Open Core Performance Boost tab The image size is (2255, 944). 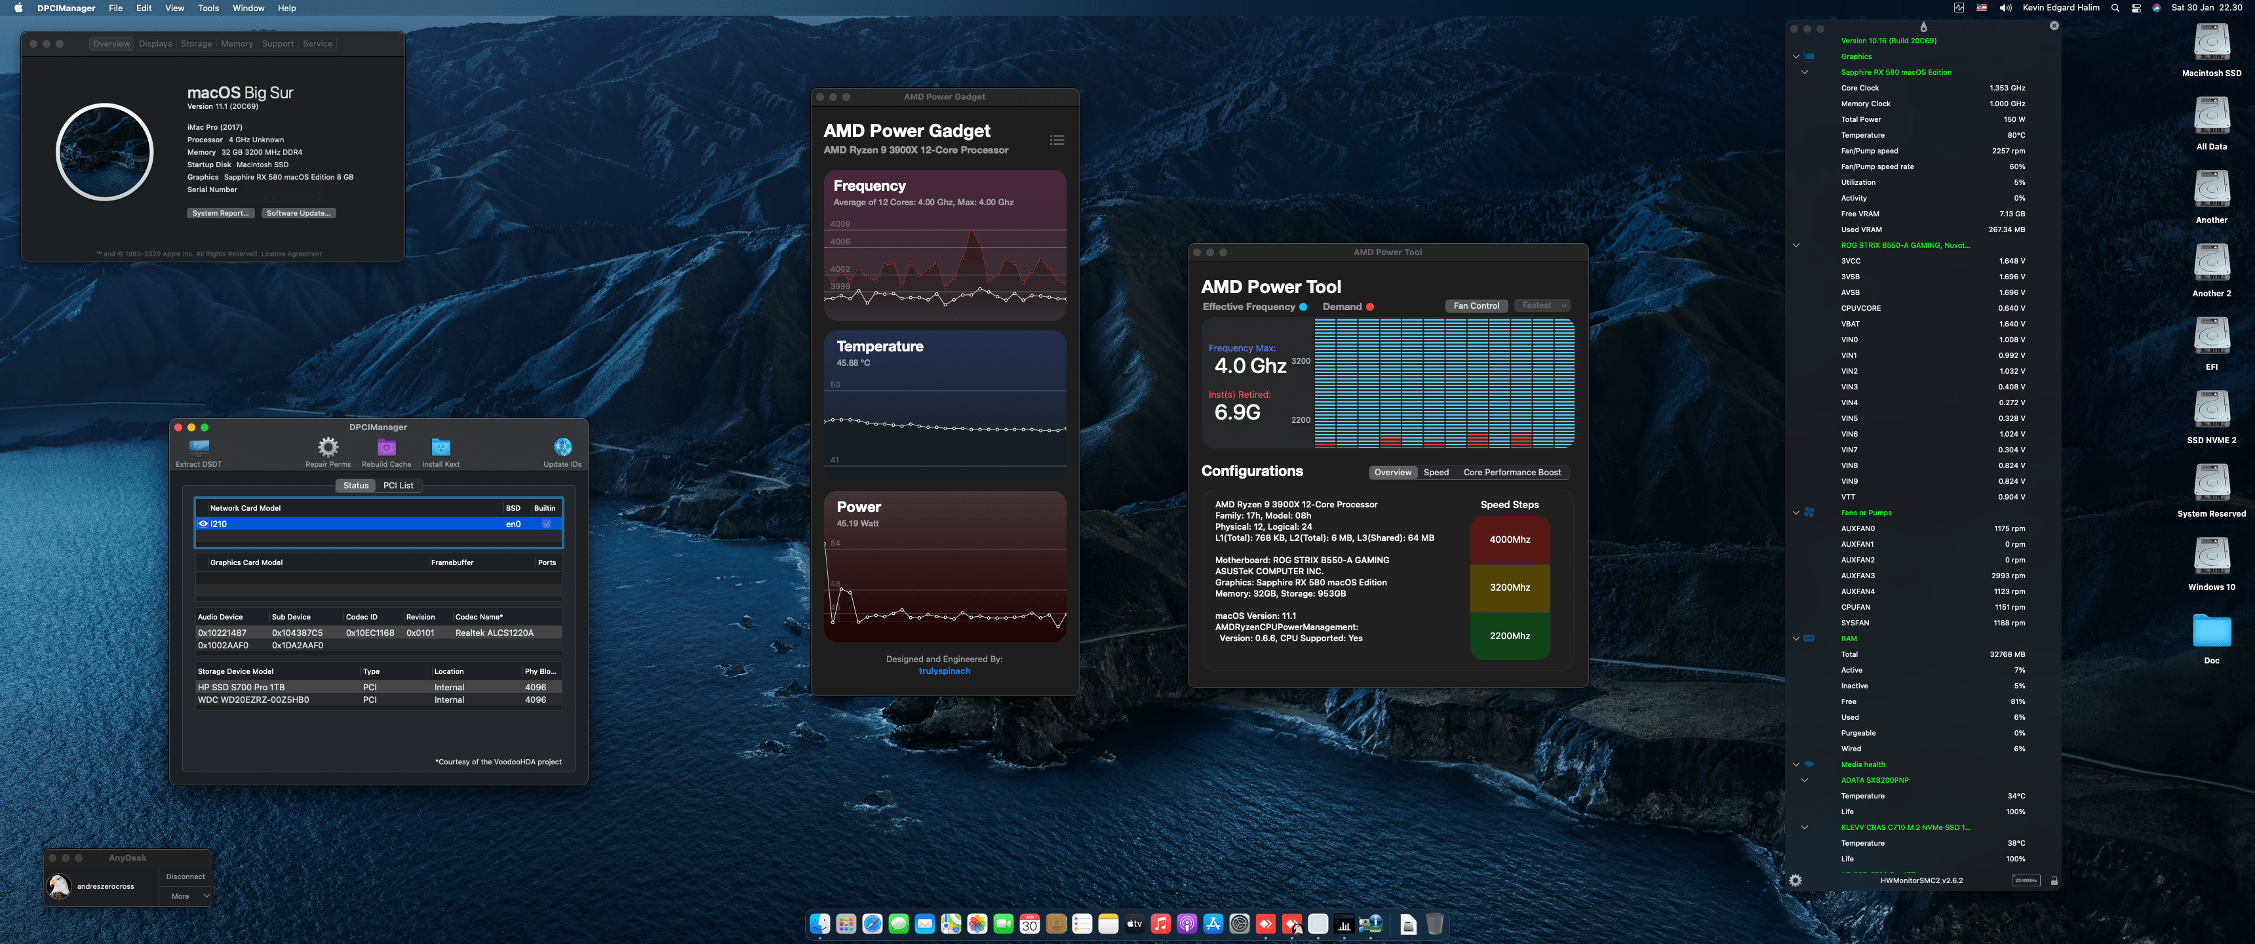[x=1512, y=473]
